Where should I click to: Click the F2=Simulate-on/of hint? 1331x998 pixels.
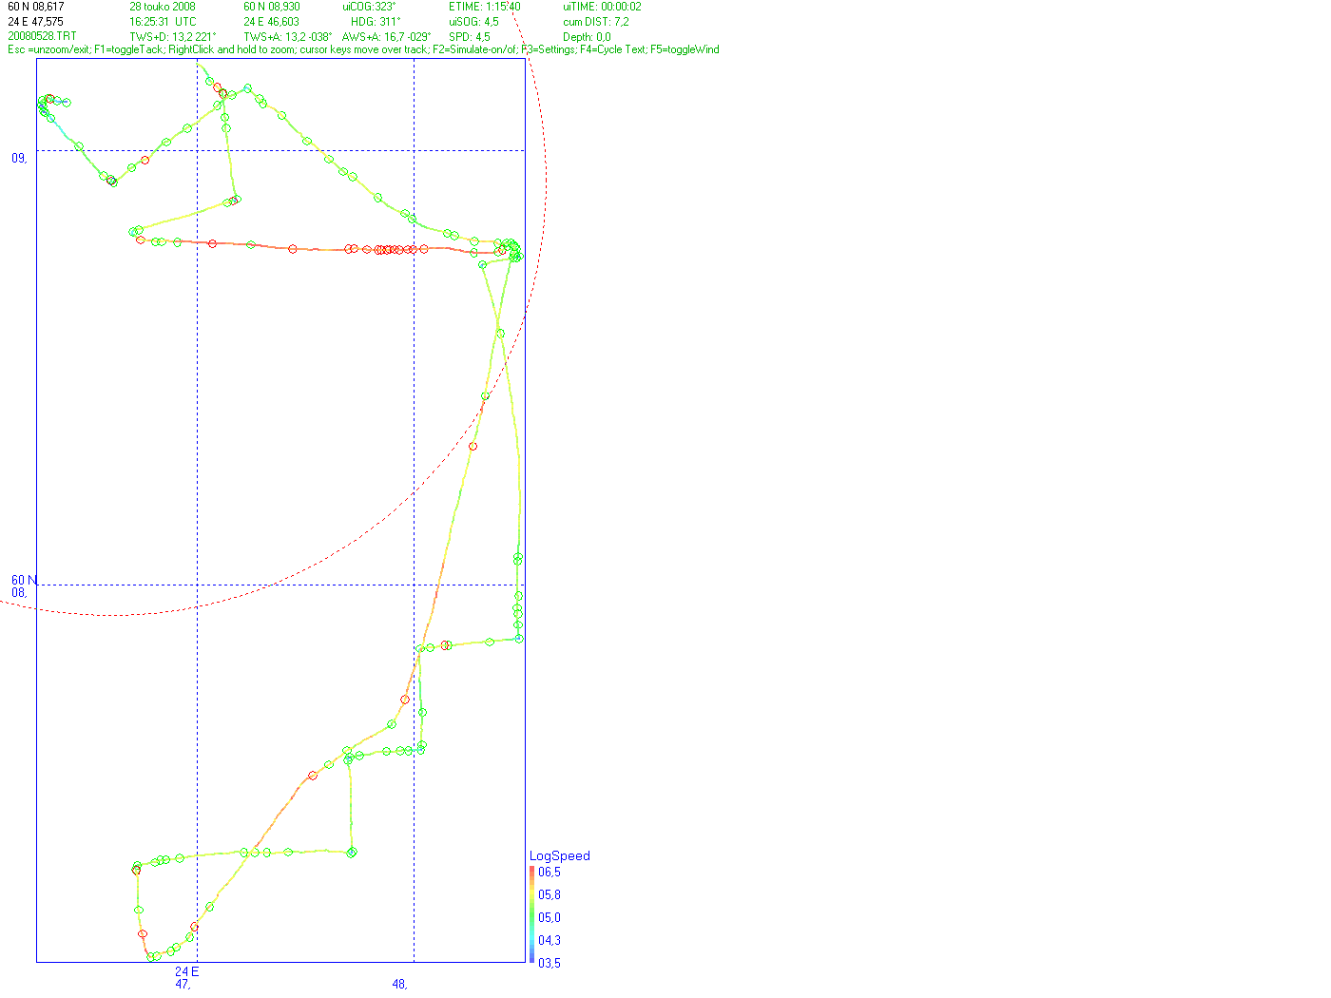click(475, 49)
